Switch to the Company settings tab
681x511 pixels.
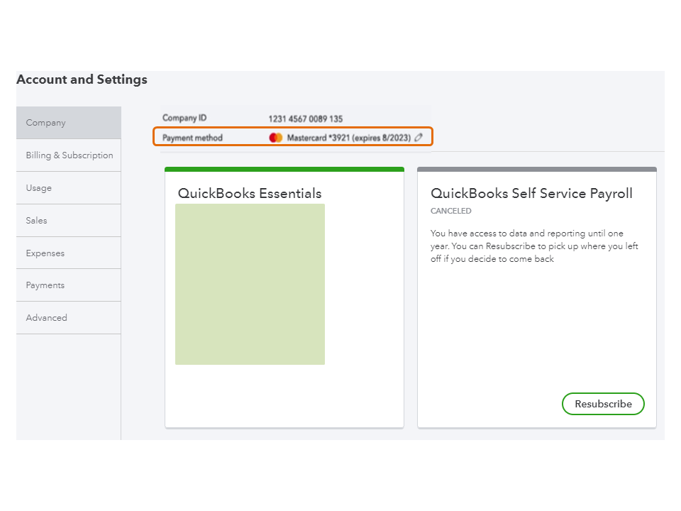point(68,122)
